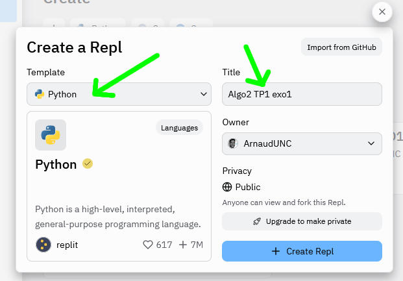This screenshot has width=403, height=281.
Task: Click the small Python icon in Template field
Action: click(x=40, y=94)
